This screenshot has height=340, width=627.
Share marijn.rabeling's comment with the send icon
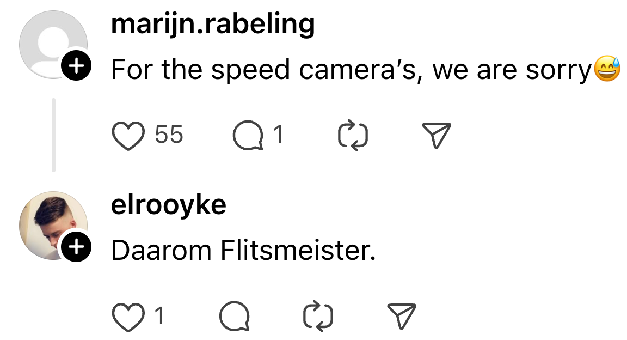click(x=437, y=136)
